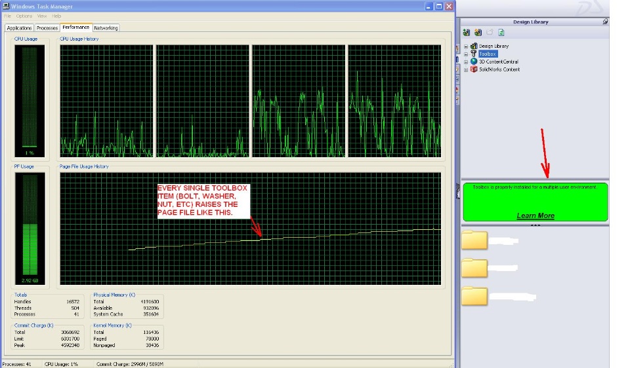The height and width of the screenshot is (368, 630).
Task: Pin the Design Library pane with pushpin
Action: coord(605,22)
